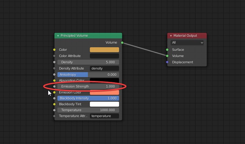This screenshot has height=144, width=245.
Task: Open the white Blackbody Tint swatch
Action: point(104,104)
